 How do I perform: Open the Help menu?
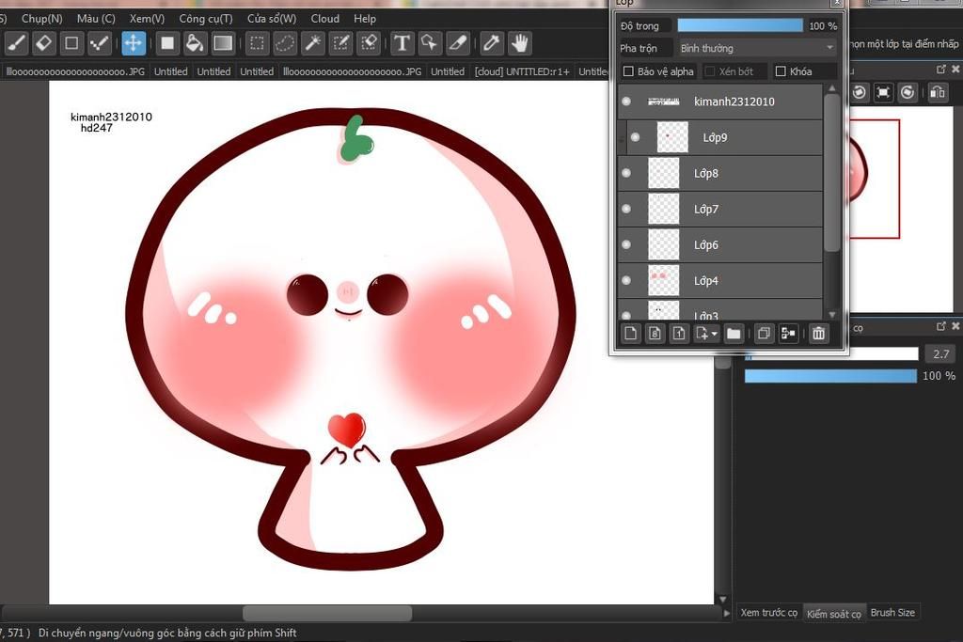point(365,19)
